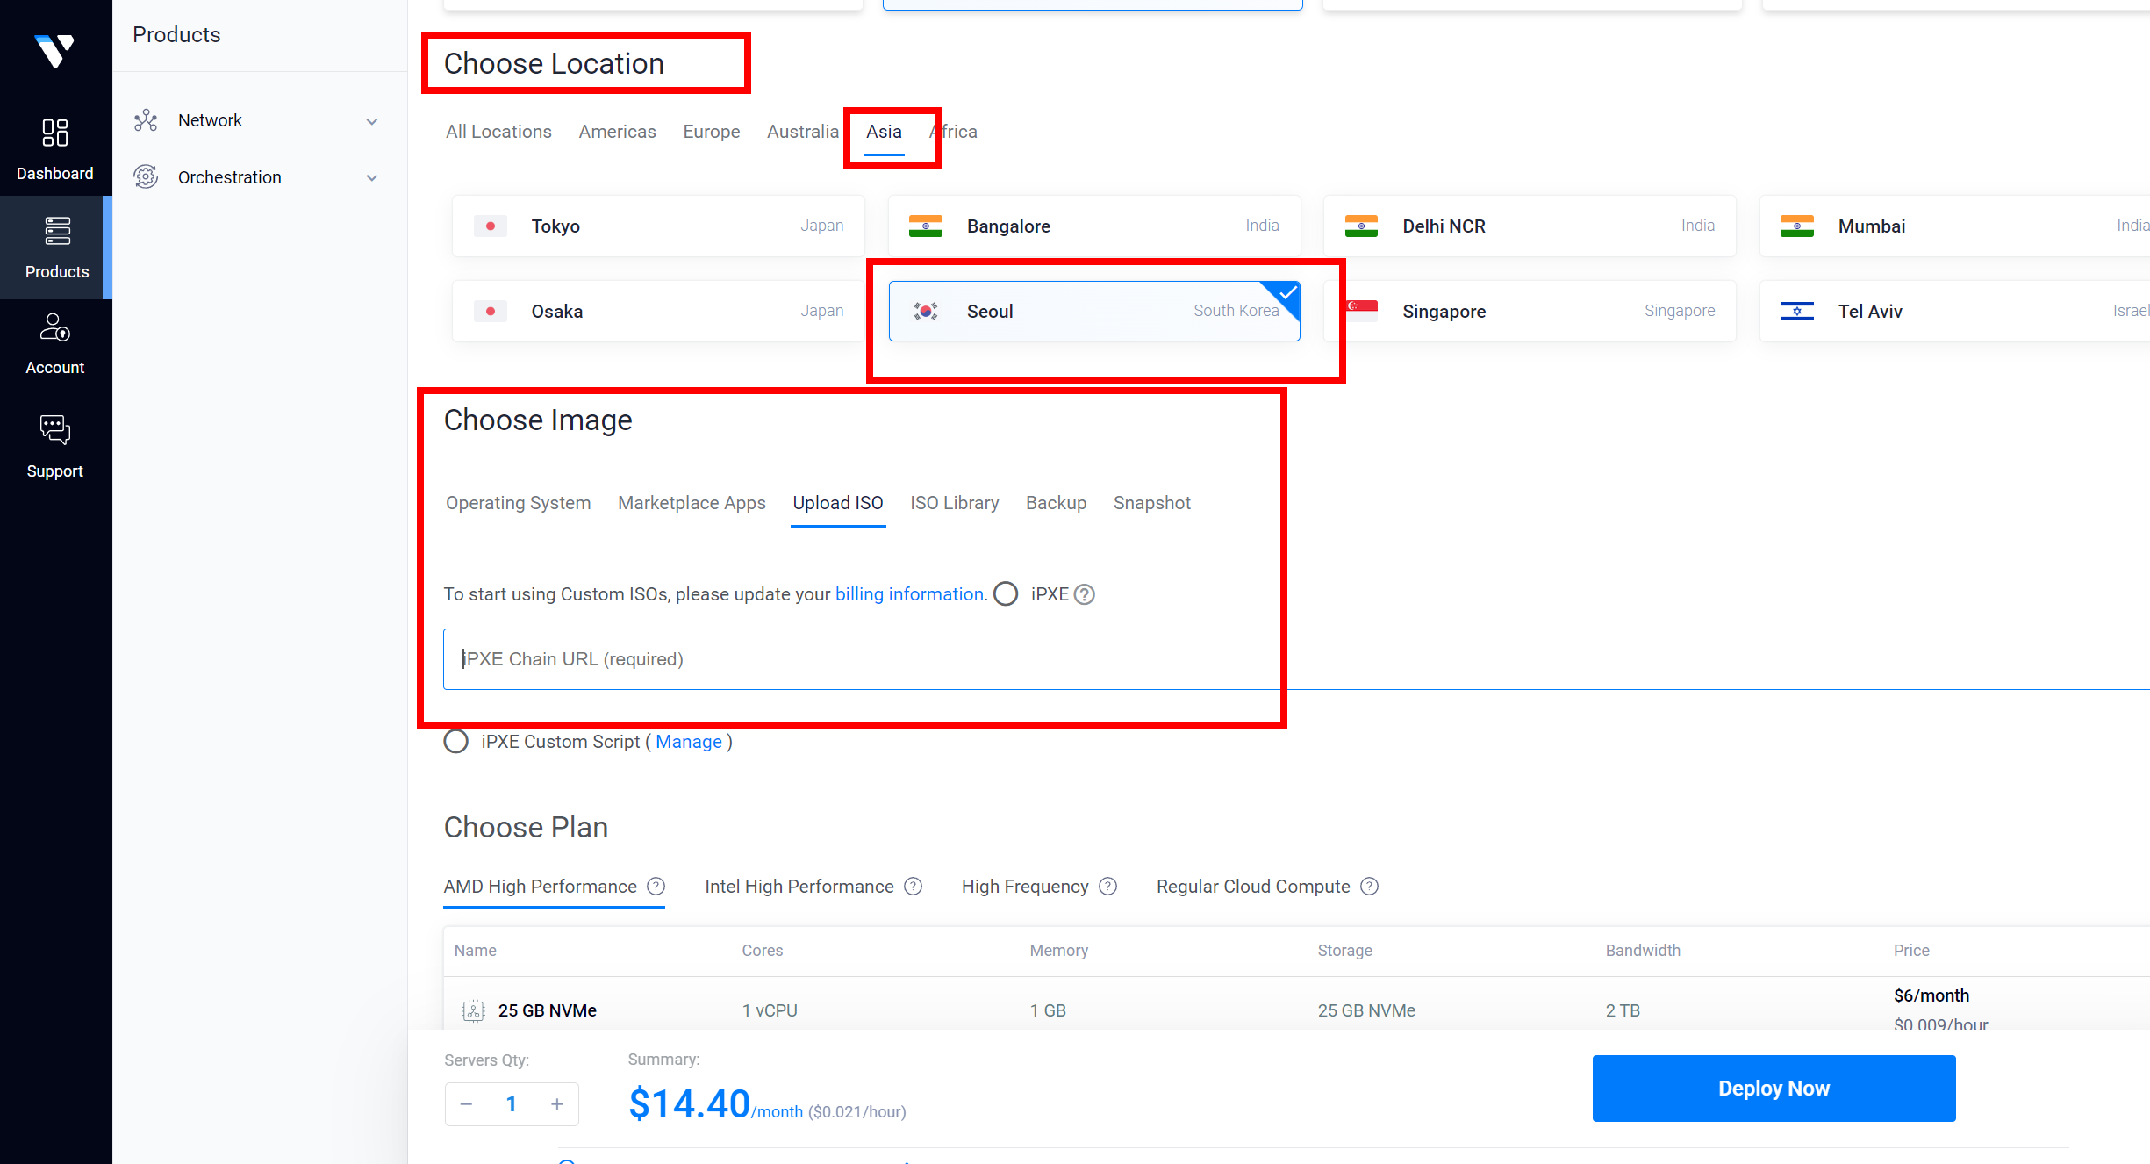Switch to the Europe locations tab
The image size is (2150, 1164).
[x=711, y=132]
